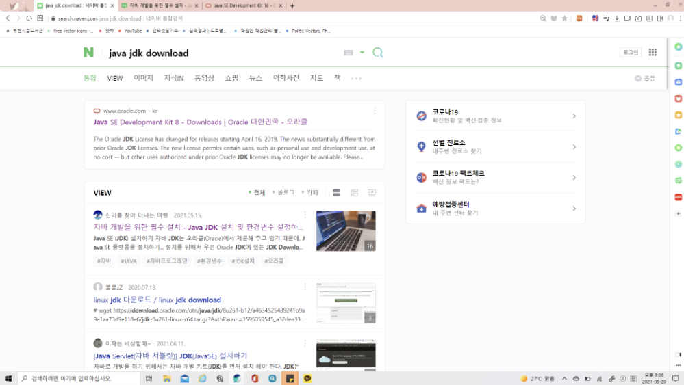
Task: Open Windows notification center icon
Action: coord(676,378)
